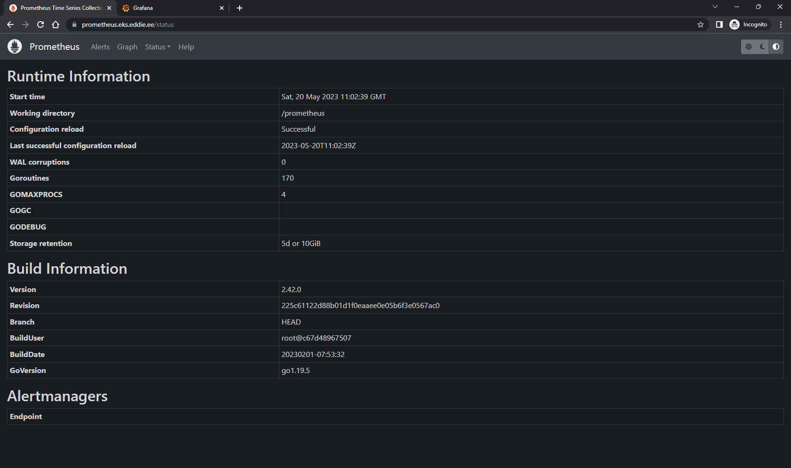Open the Chrome three-dot menu
The width and height of the screenshot is (791, 468).
click(x=781, y=24)
